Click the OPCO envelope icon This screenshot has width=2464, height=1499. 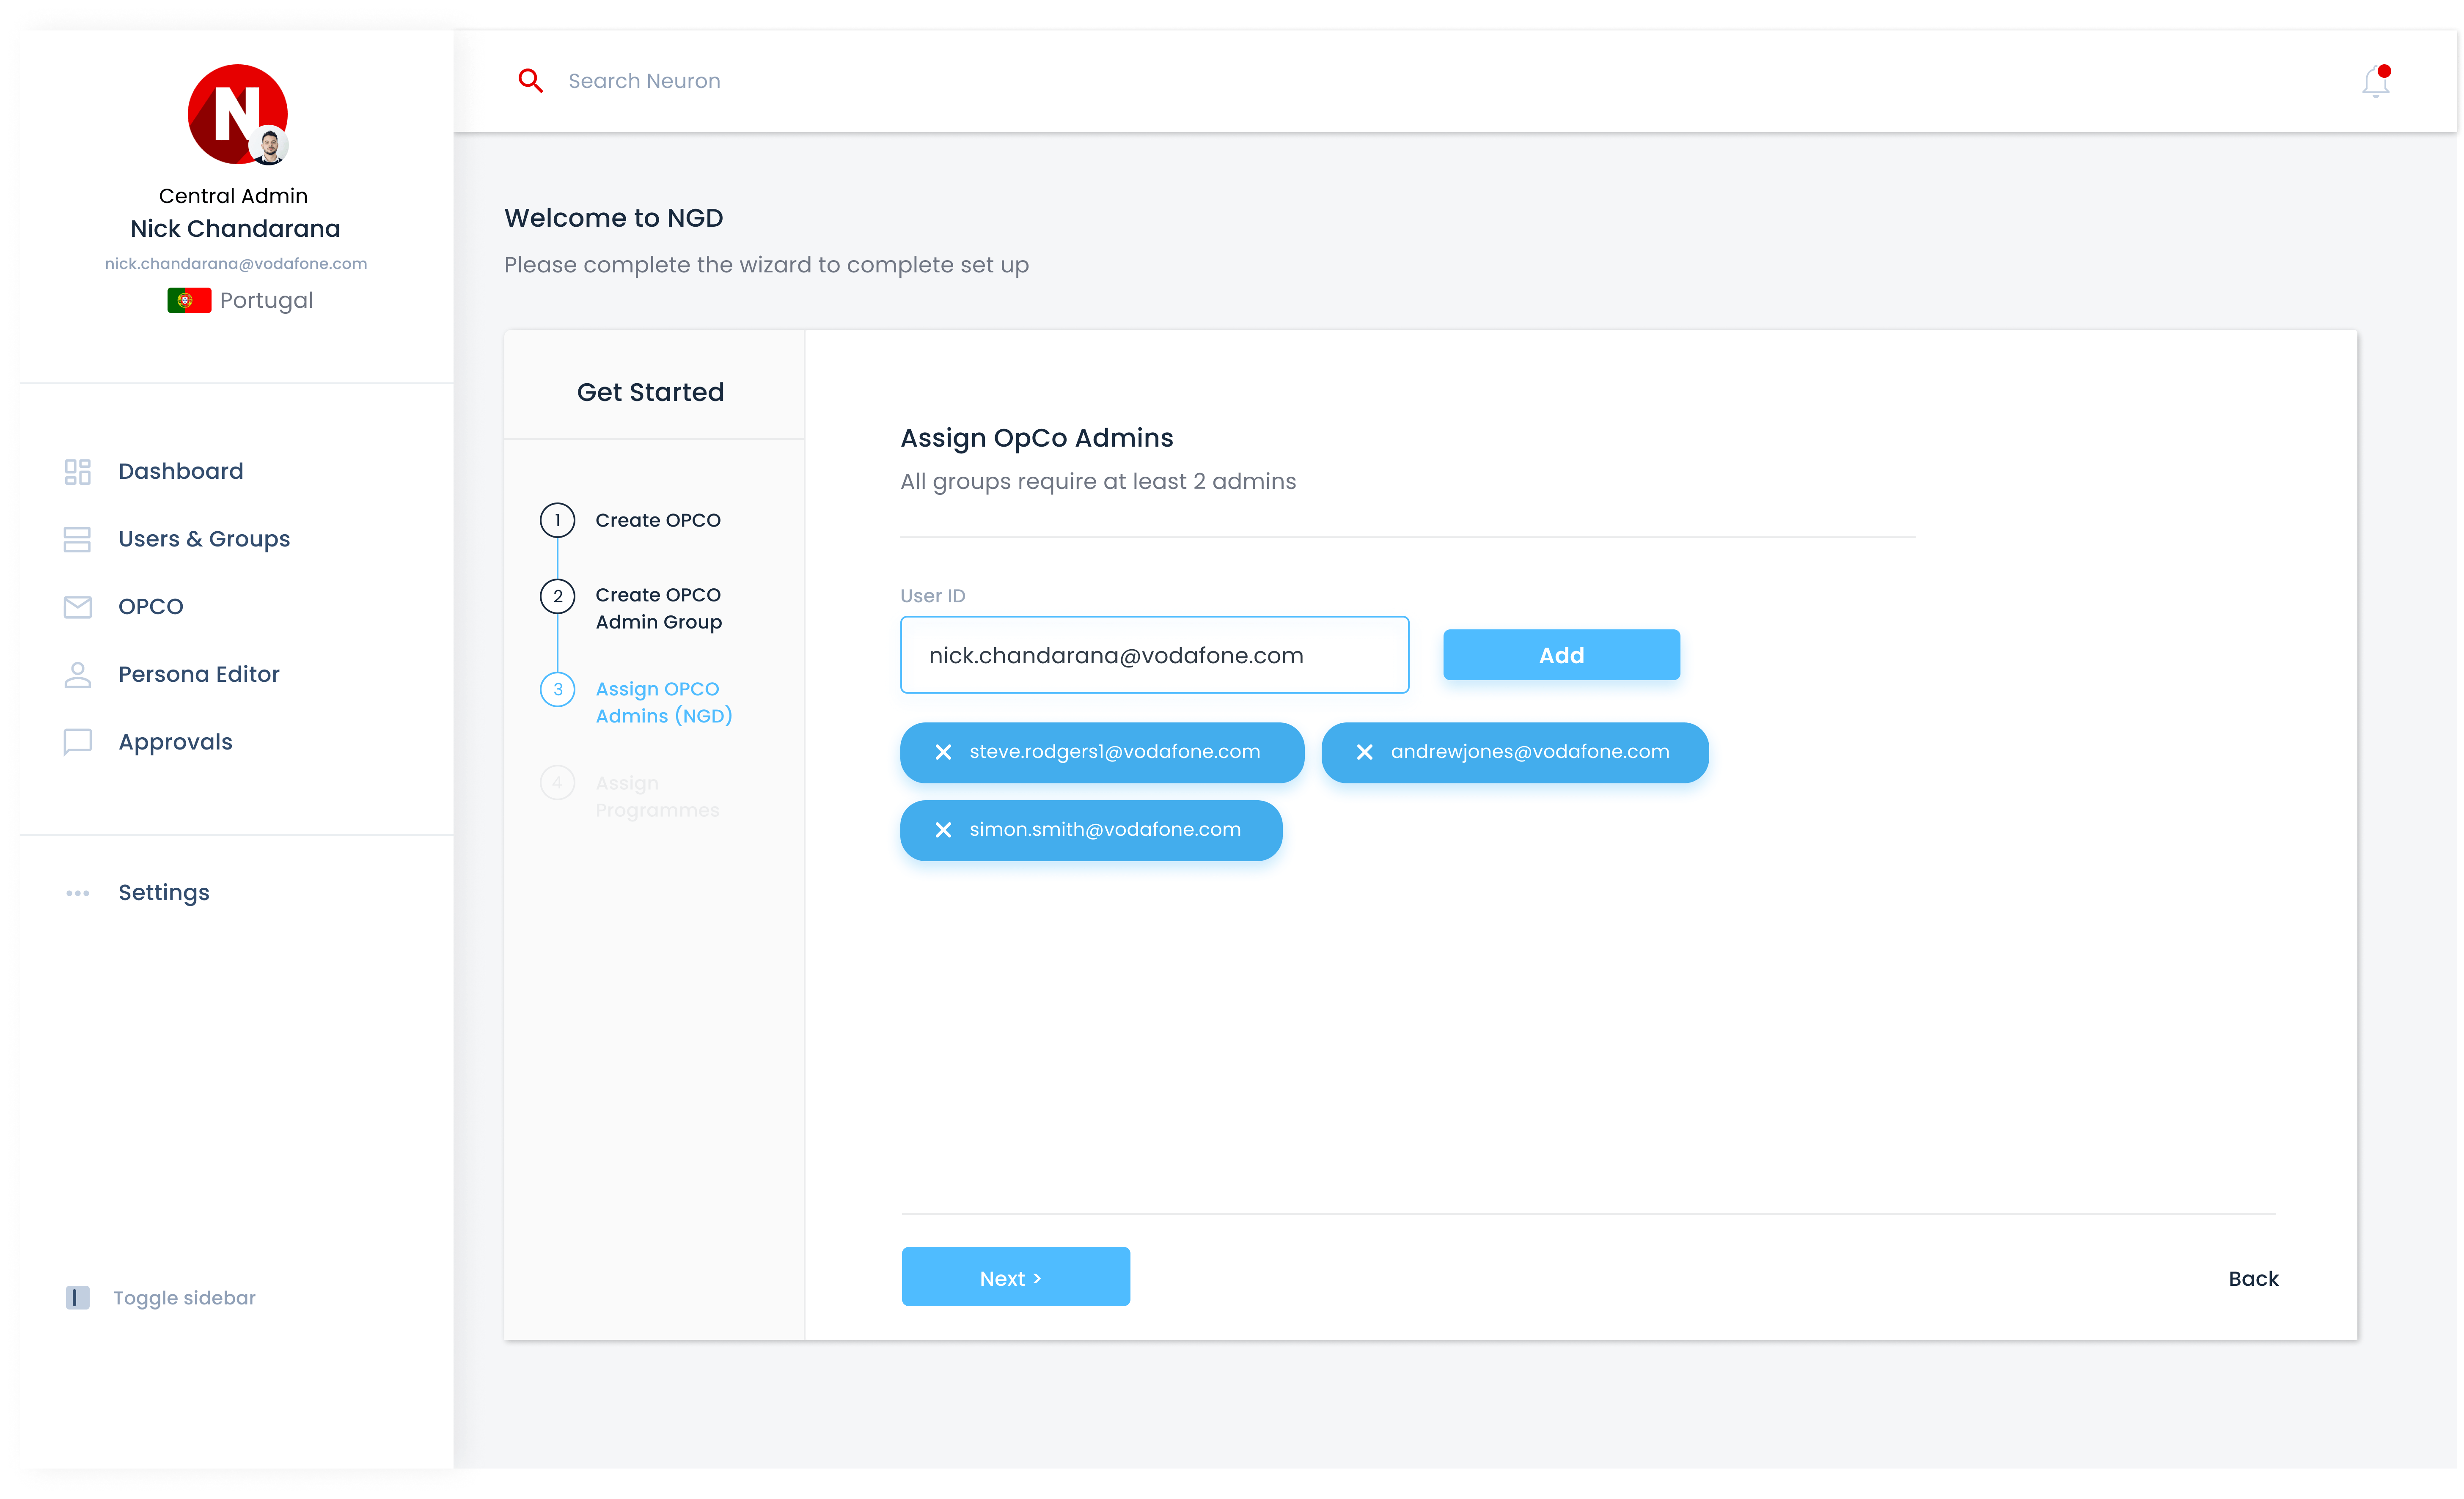78,607
